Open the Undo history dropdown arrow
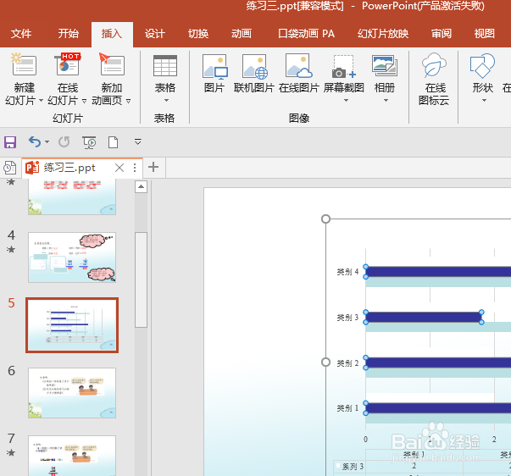 tap(47, 141)
